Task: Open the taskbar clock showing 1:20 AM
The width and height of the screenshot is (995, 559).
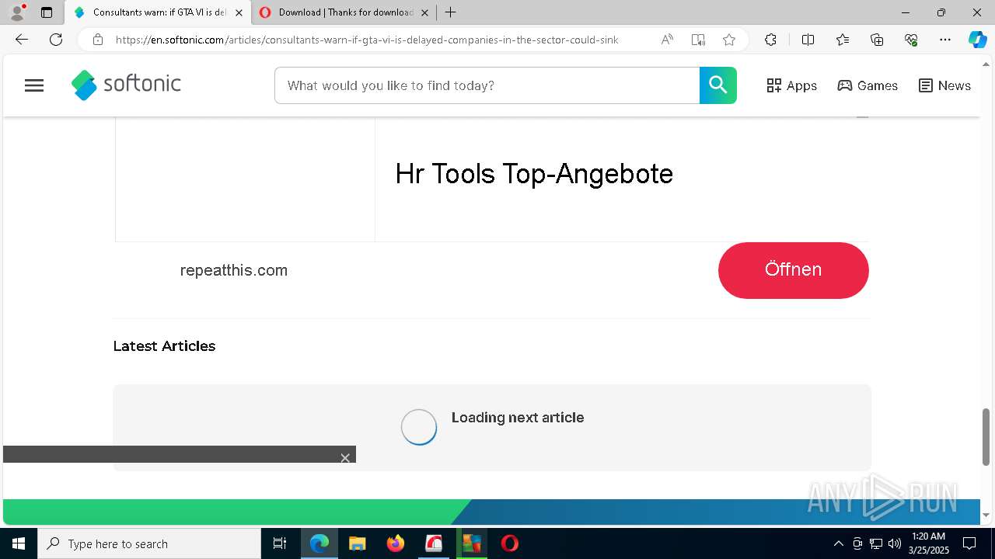Action: coord(928,543)
